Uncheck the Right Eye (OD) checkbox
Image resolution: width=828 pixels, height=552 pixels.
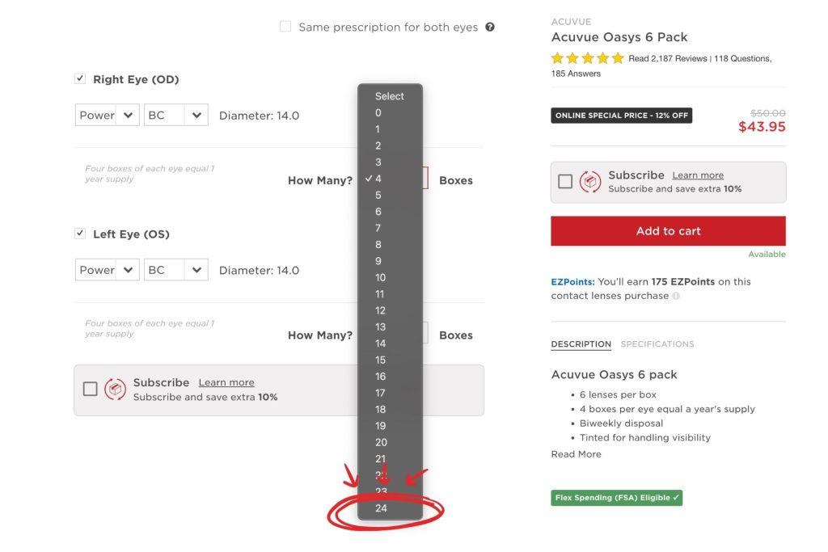(80, 79)
